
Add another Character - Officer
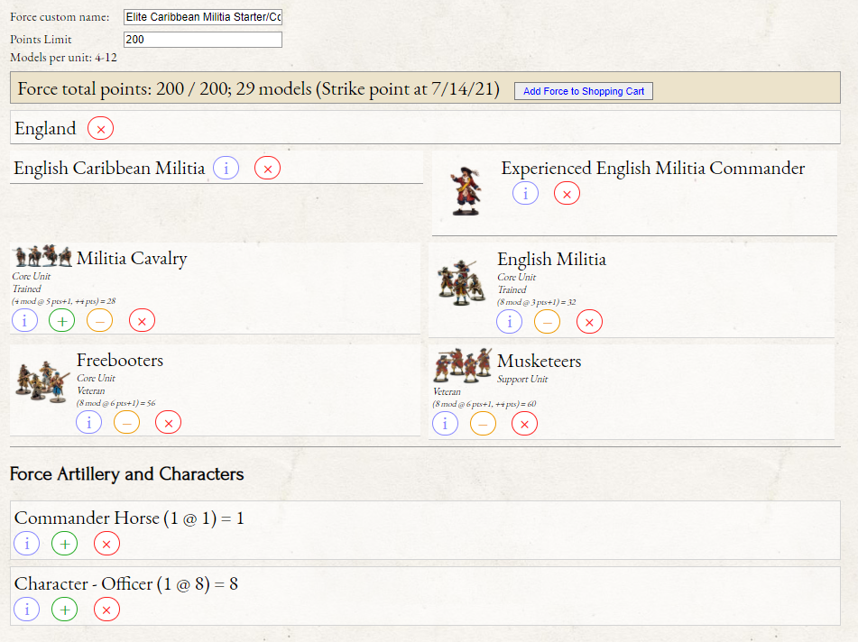(64, 610)
